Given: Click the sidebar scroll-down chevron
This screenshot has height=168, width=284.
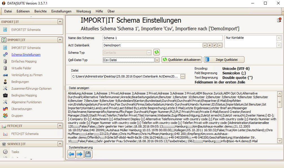Looking at the screenshot, I should point(31,159).
